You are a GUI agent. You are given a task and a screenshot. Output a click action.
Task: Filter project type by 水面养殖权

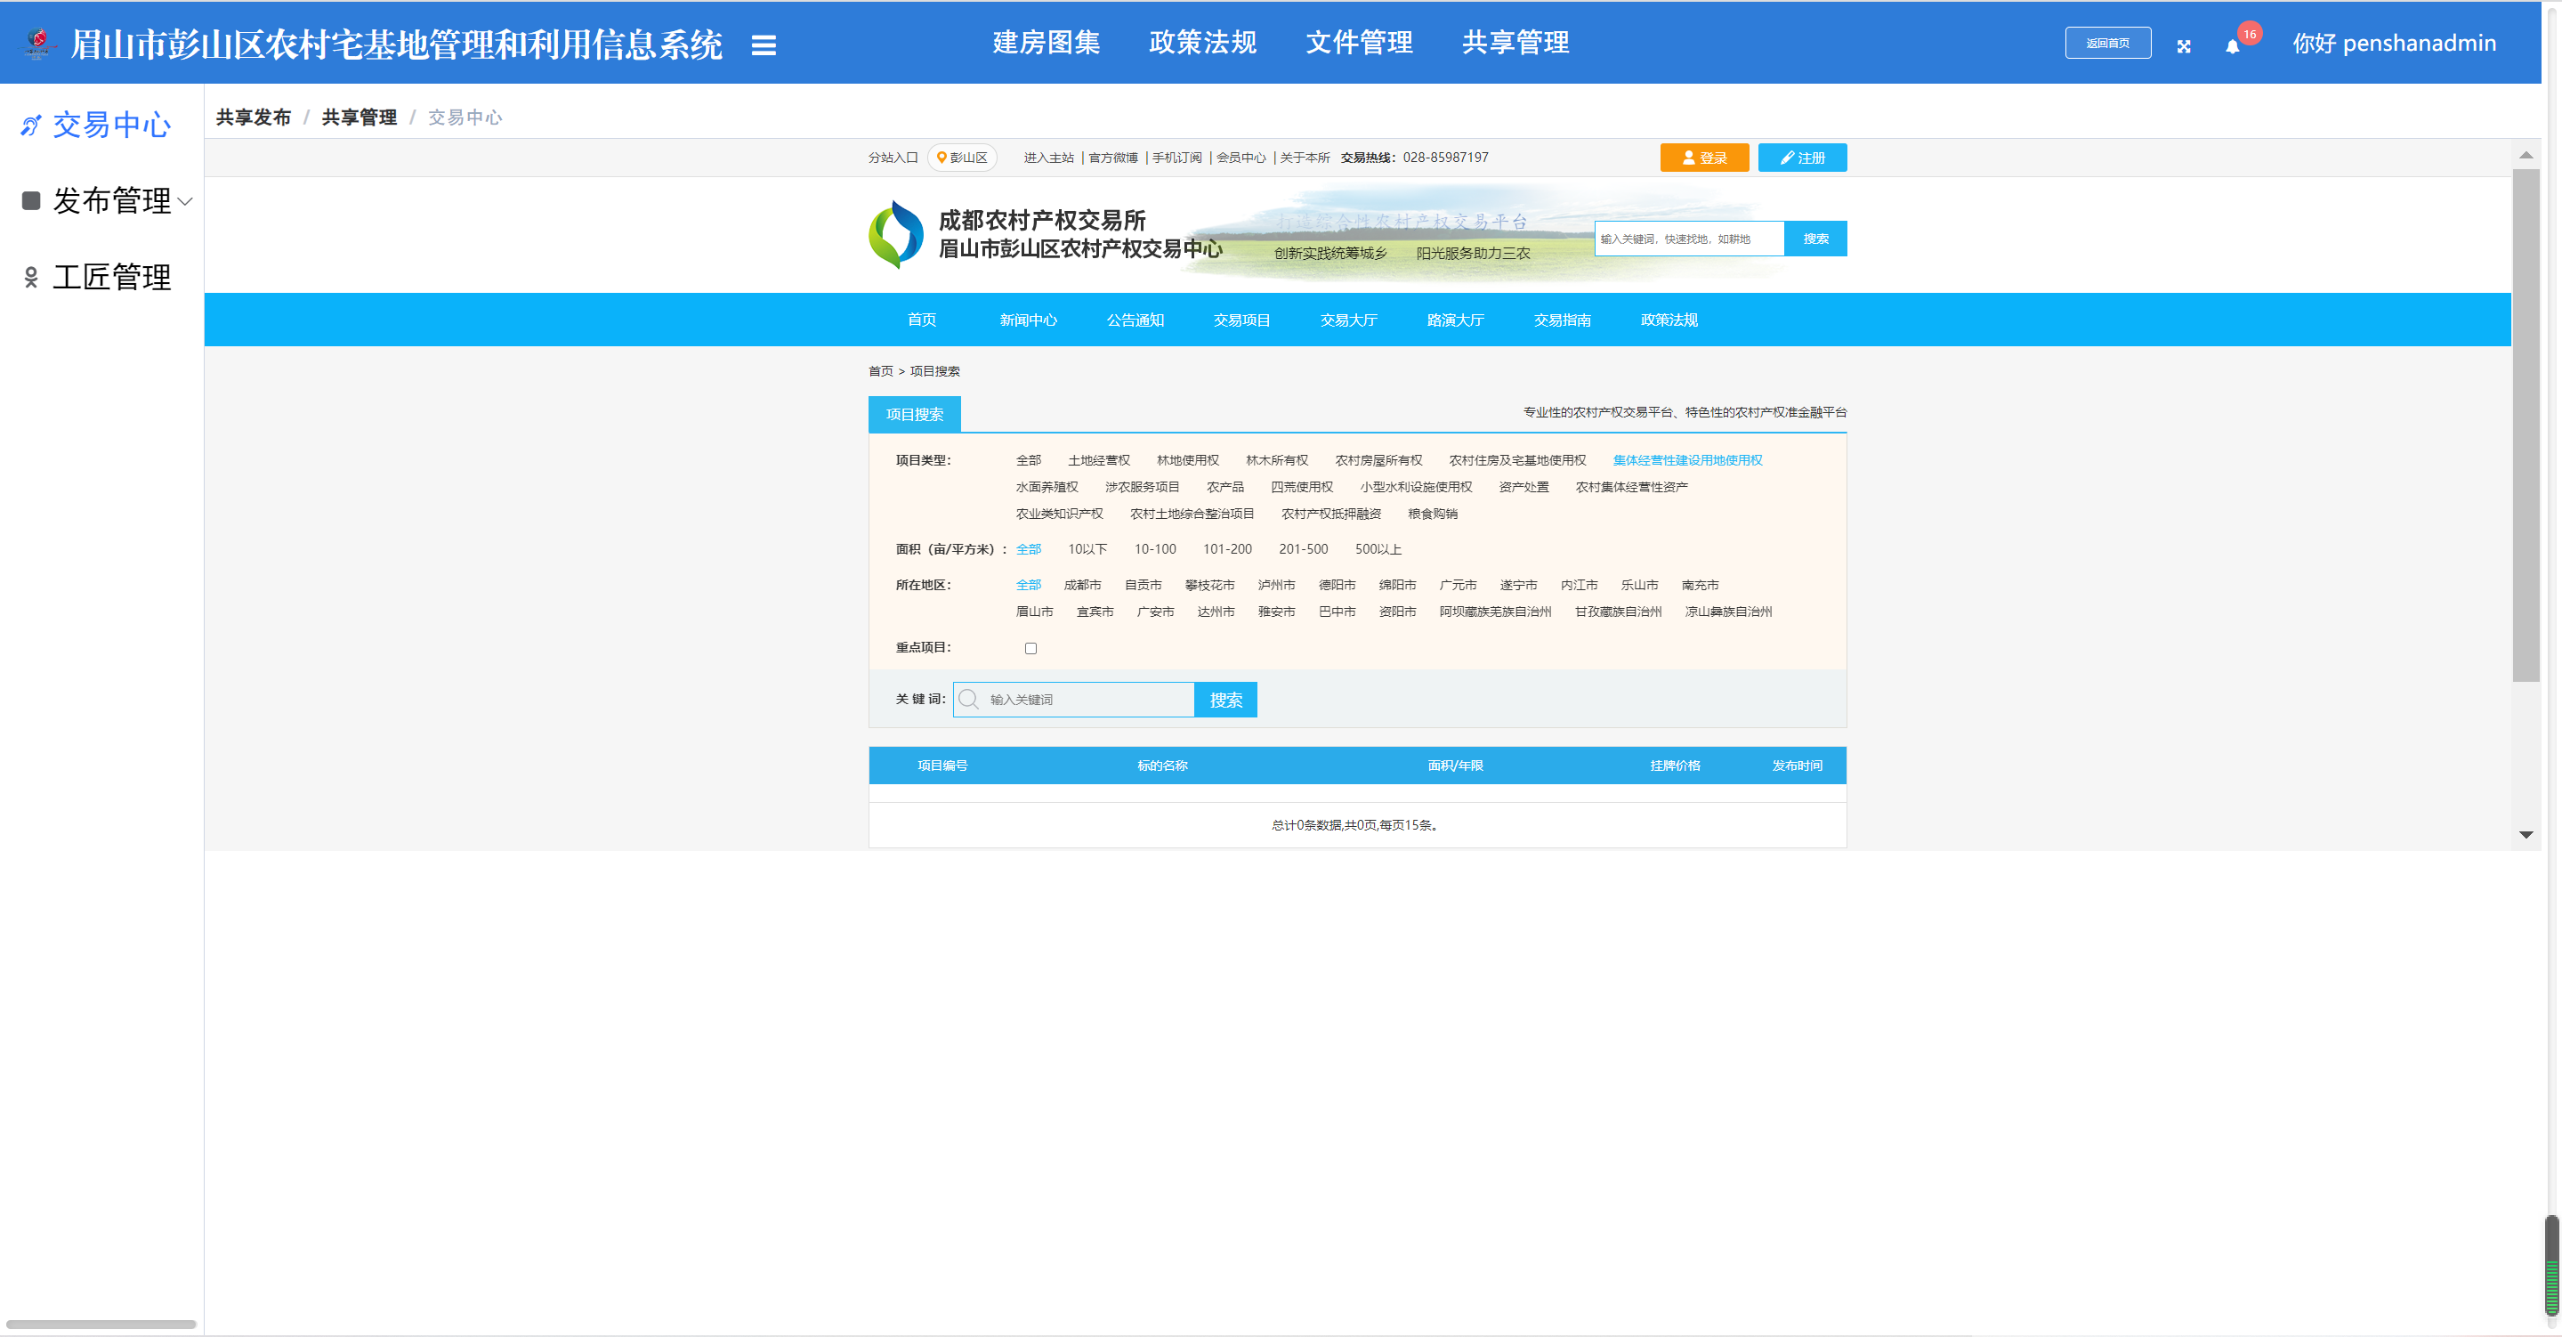click(1047, 488)
